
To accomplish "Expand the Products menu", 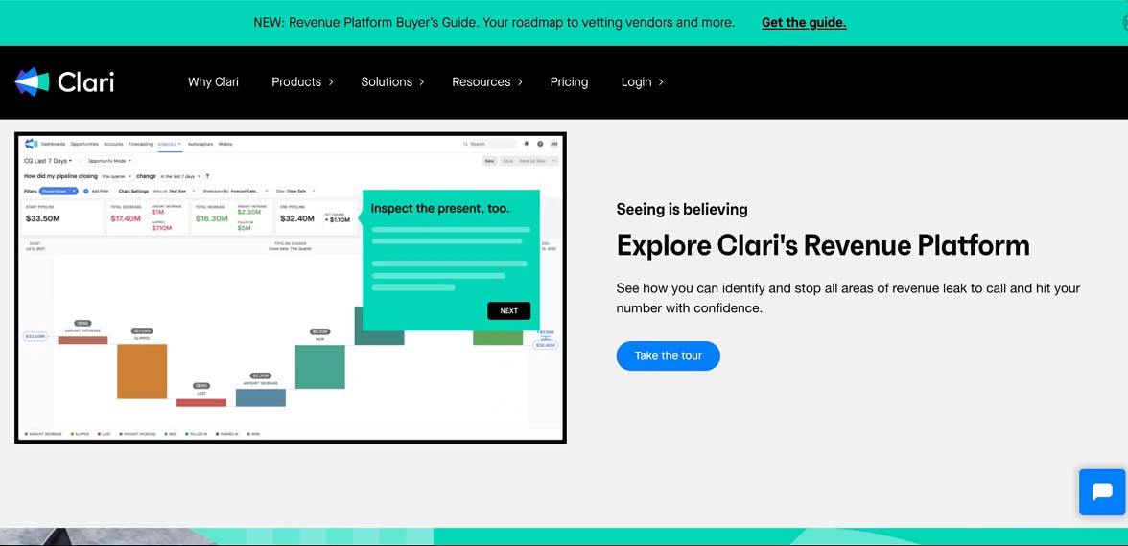I will coord(302,82).
